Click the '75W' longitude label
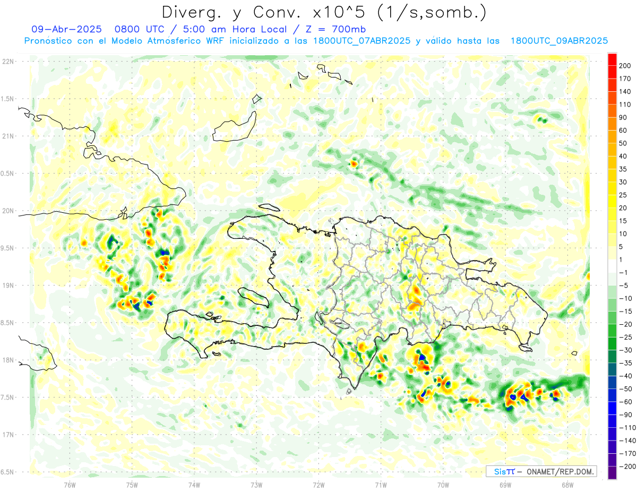The width and height of the screenshot is (637, 492). [x=132, y=485]
